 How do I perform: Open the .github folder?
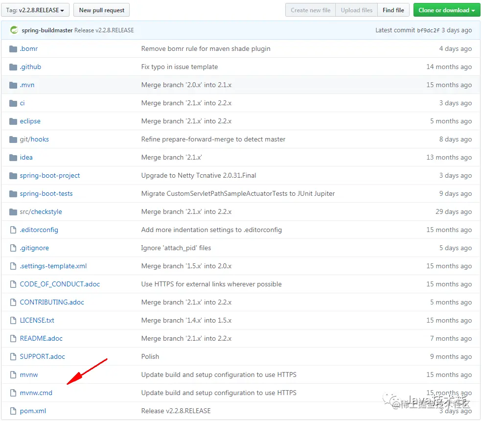(x=30, y=67)
